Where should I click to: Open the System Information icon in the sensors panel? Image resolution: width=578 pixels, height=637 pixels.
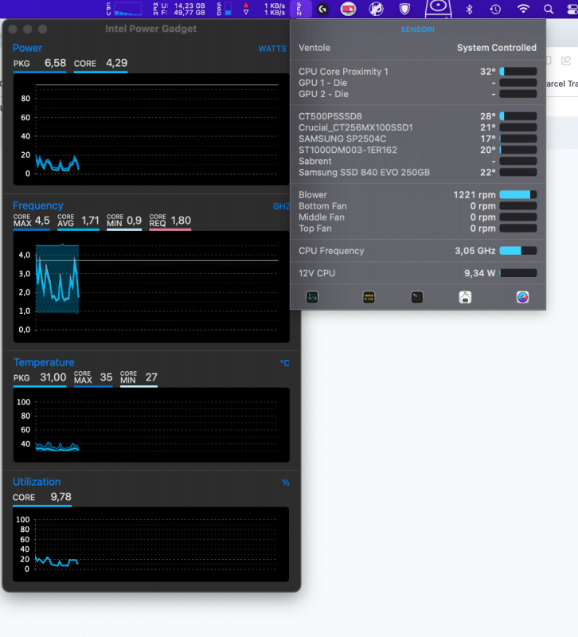click(465, 297)
